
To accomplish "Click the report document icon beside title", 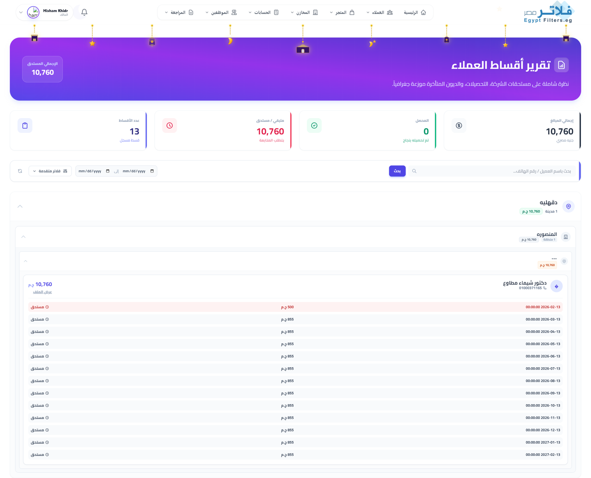I will [561, 65].
